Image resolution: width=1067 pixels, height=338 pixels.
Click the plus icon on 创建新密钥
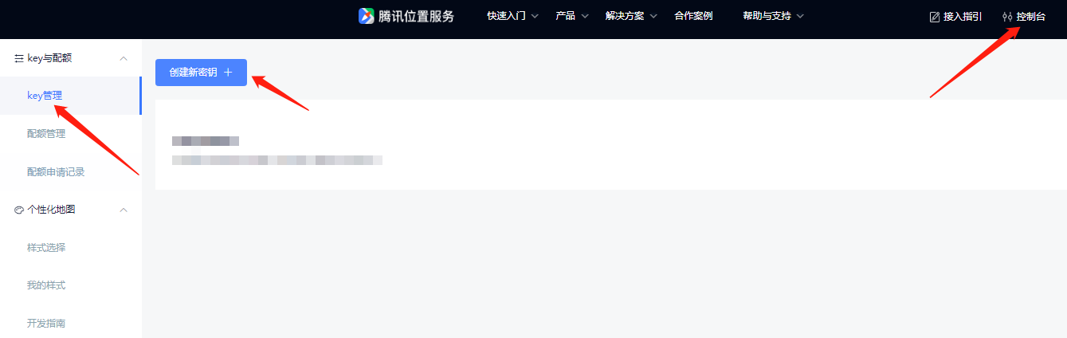coord(228,73)
